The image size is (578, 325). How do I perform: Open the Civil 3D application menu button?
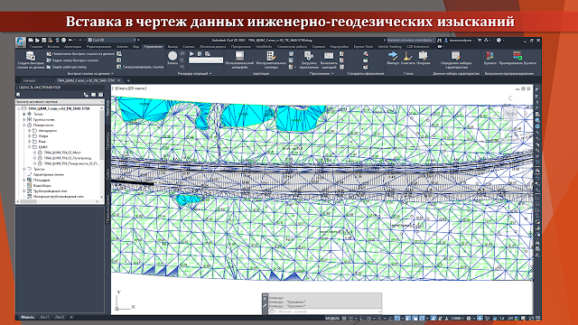pos(21,42)
